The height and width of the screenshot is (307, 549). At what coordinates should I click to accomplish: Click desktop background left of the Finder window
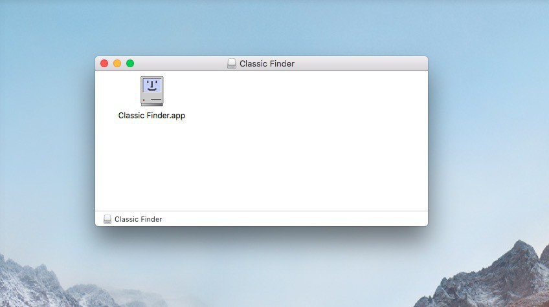tap(47, 140)
